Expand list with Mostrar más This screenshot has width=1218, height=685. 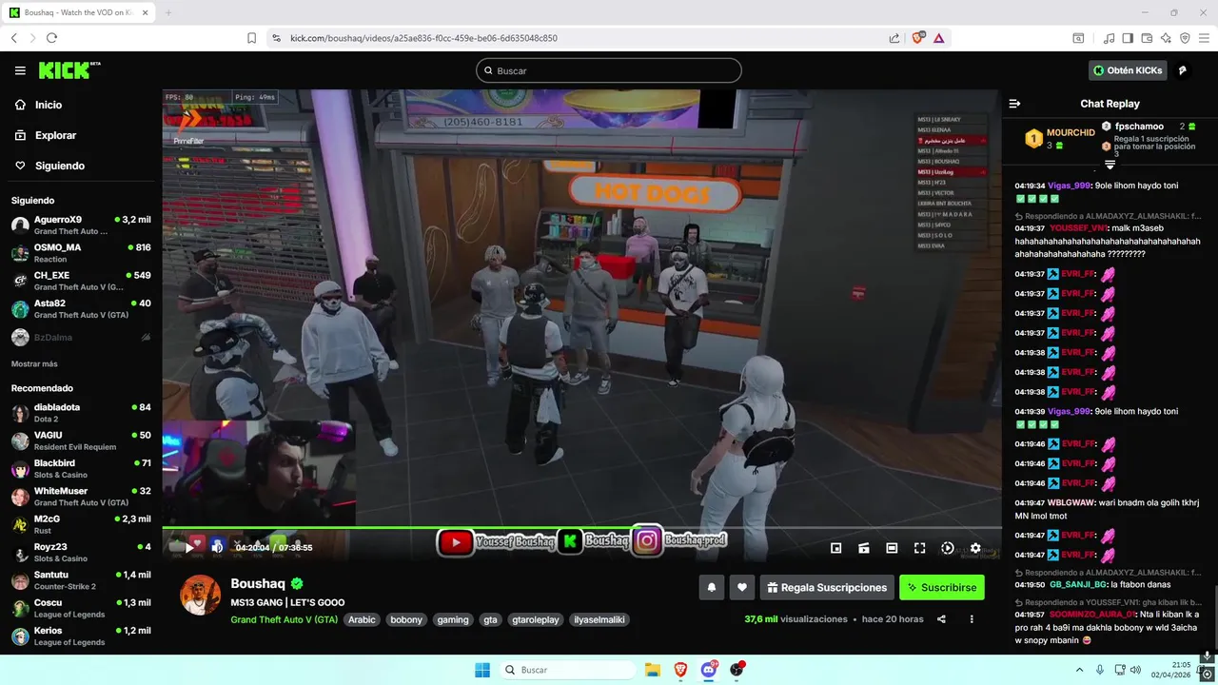coord(34,363)
